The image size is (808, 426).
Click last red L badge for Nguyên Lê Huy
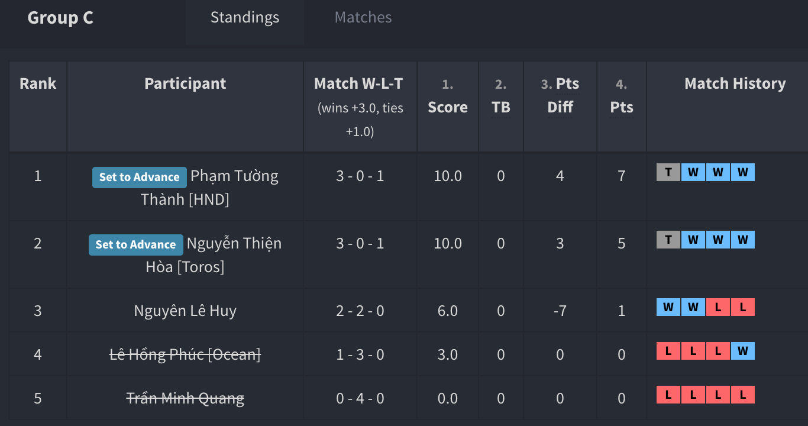[x=743, y=307]
